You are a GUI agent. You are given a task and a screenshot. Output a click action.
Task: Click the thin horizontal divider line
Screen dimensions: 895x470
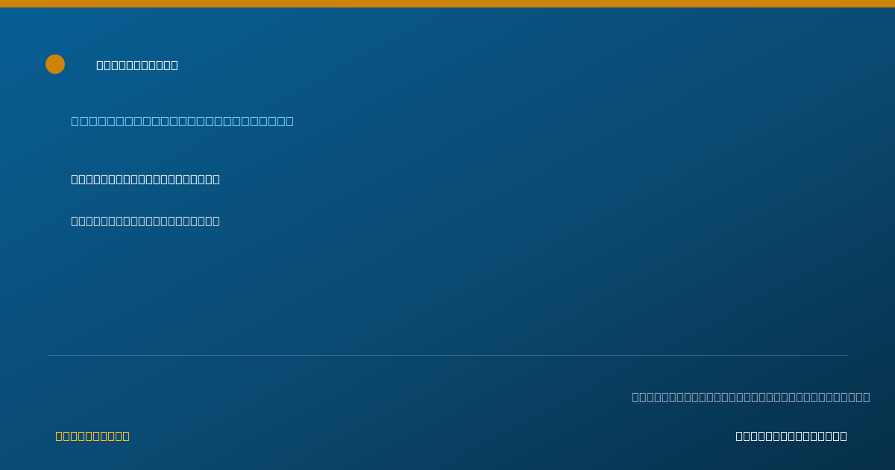[x=447, y=355]
